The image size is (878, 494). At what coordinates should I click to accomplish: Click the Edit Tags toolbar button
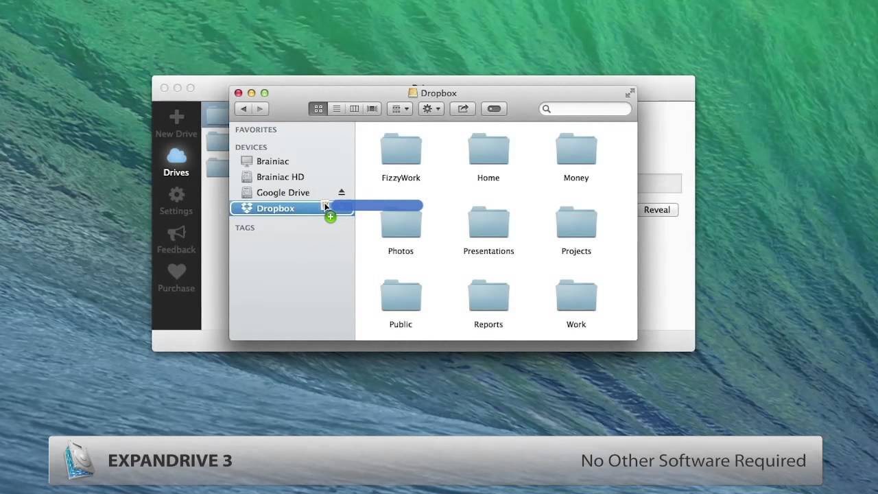click(494, 108)
